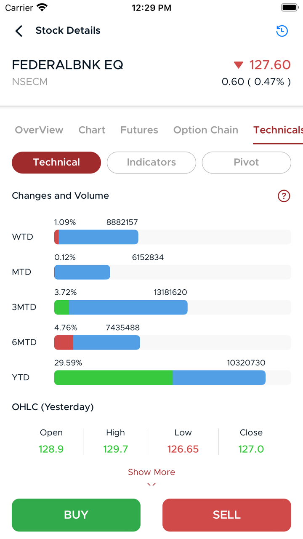Tap the red down-triangle price indicator
This screenshot has height=539, width=303.
point(239,65)
